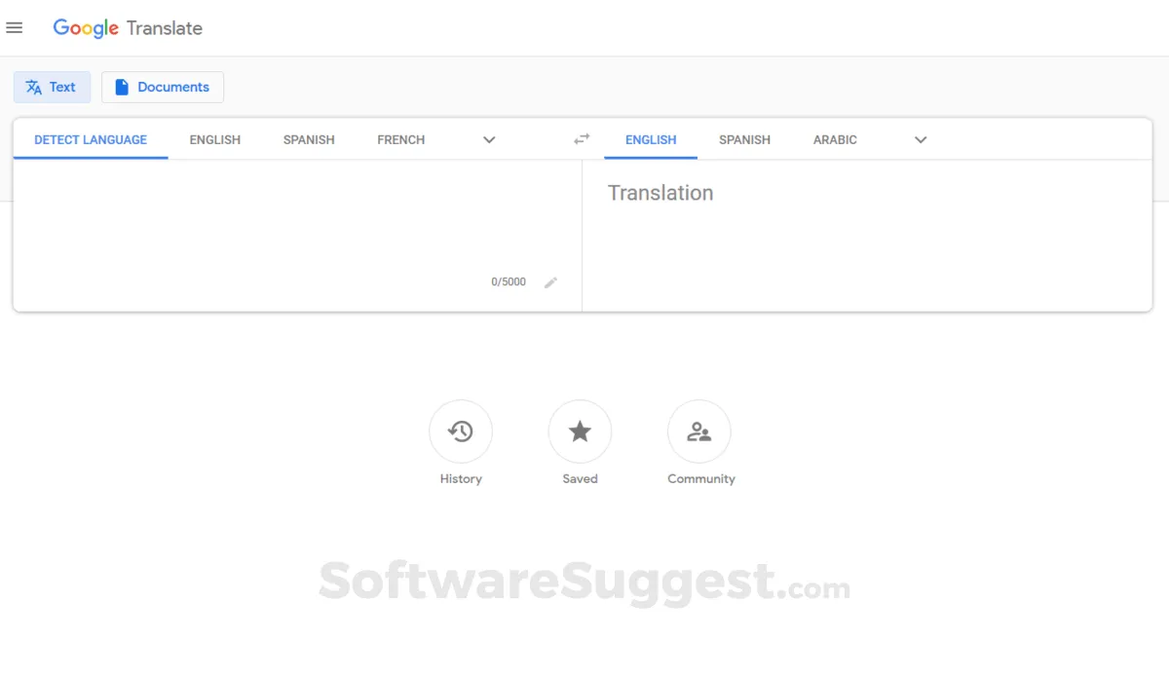The image size is (1169, 676).
Task: Click the 0/5000 character counter
Action: point(509,282)
